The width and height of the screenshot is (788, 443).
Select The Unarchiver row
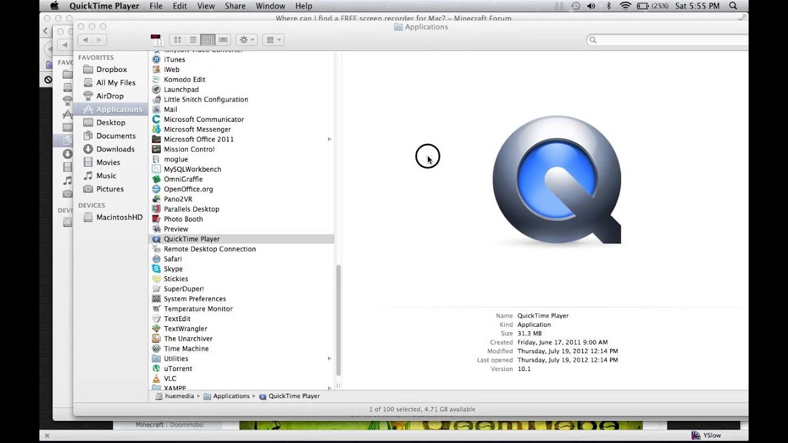coord(241,338)
